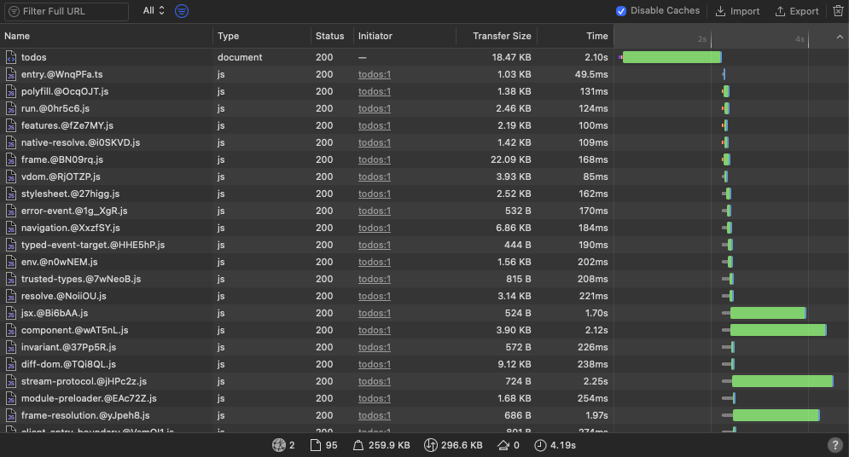The height and width of the screenshot is (457, 849).
Task: Click the frame-resolution.@yJpeh8.js waterfall bar
Action: pos(776,415)
